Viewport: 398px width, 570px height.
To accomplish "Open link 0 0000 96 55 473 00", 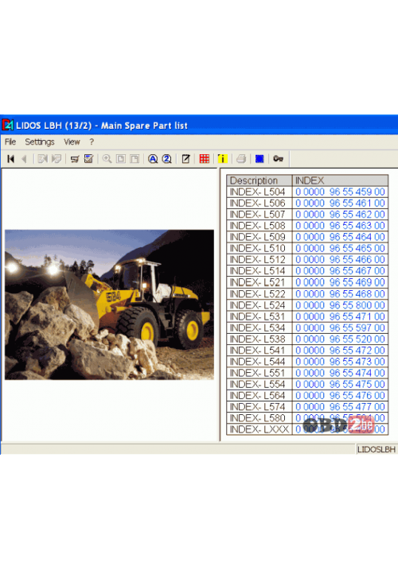I will tap(340, 362).
